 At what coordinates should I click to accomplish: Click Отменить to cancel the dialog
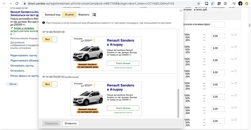[x=71, y=123]
